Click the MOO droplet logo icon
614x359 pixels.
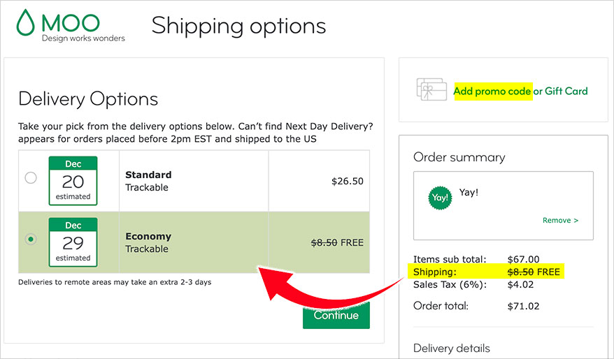tap(25, 22)
